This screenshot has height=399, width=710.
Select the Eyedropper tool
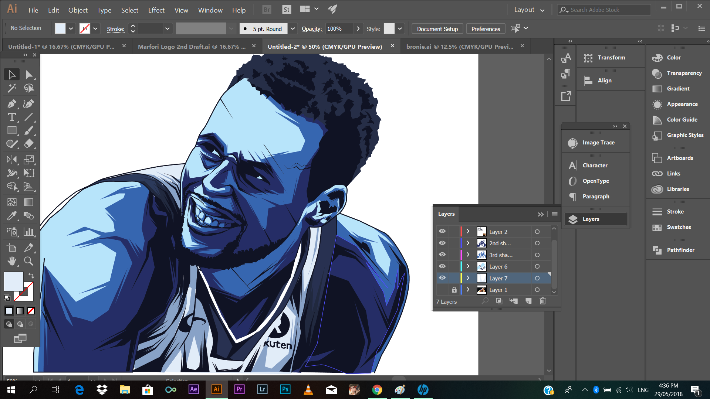(12, 215)
